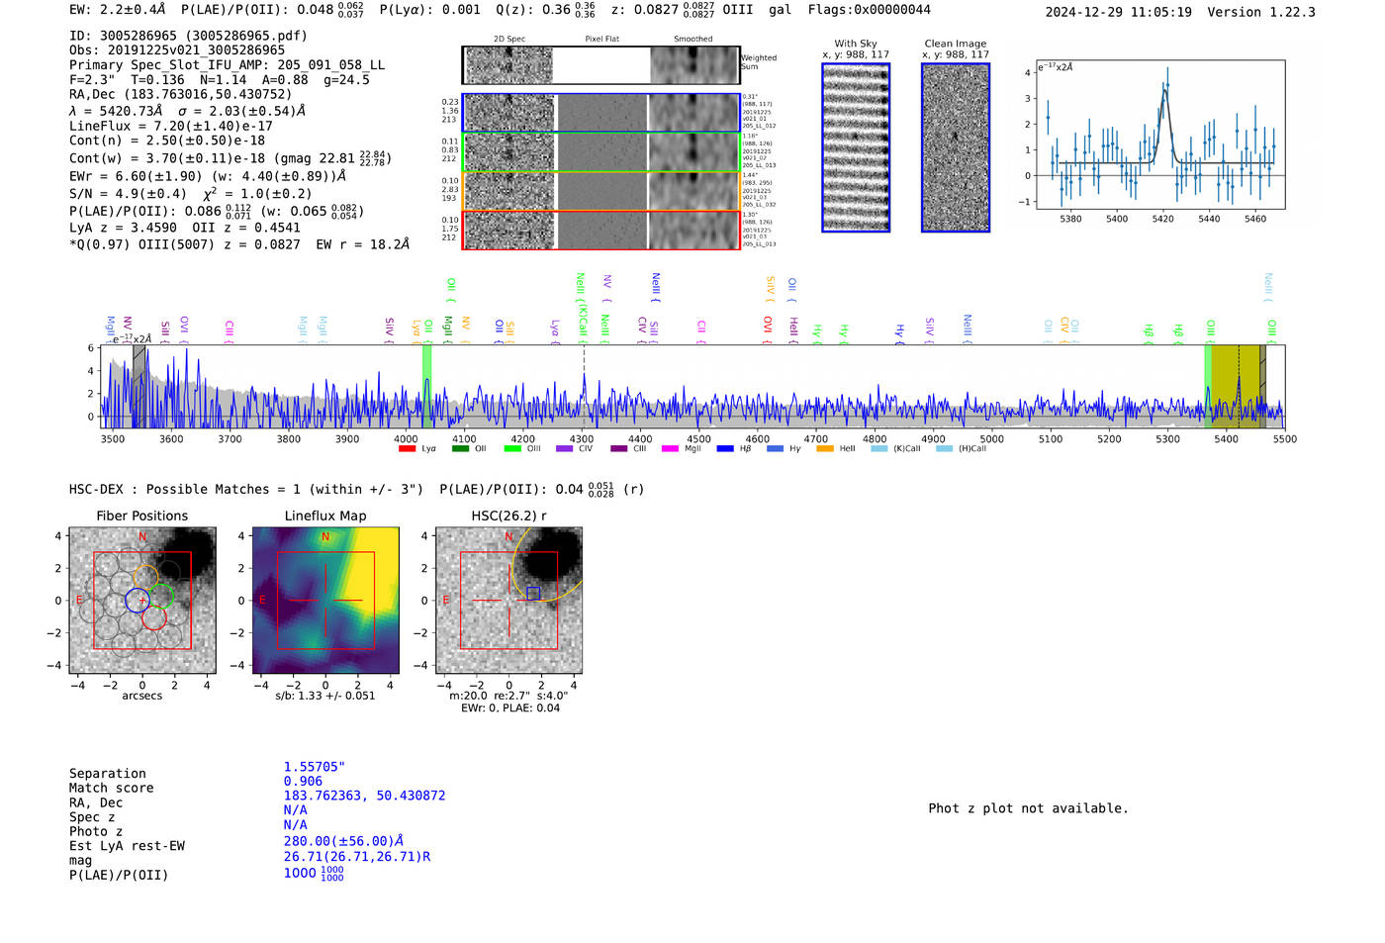
Task: Click the Version 1.22.3 label
Action: [x=1261, y=13]
